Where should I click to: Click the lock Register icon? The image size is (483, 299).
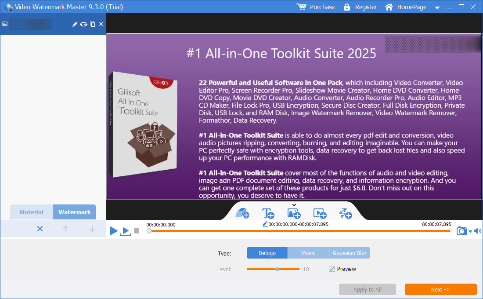[347, 7]
